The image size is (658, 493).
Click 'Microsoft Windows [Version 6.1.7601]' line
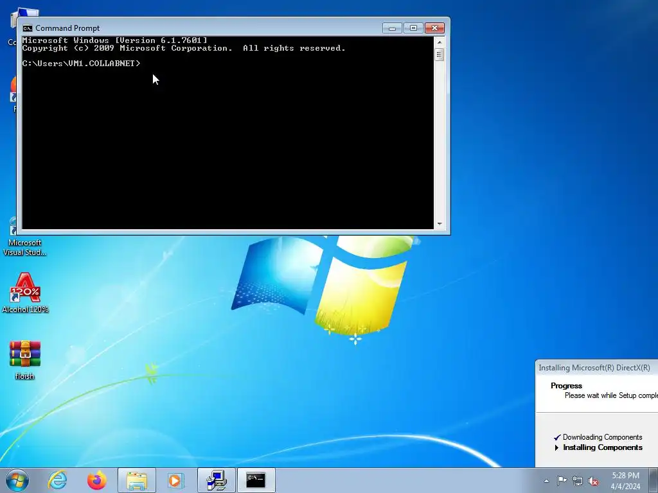click(x=114, y=40)
